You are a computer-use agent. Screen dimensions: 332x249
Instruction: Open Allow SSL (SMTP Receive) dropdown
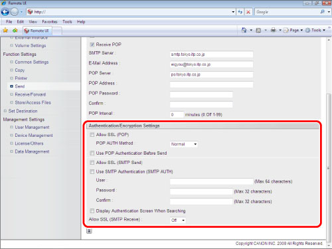[x=178, y=220]
